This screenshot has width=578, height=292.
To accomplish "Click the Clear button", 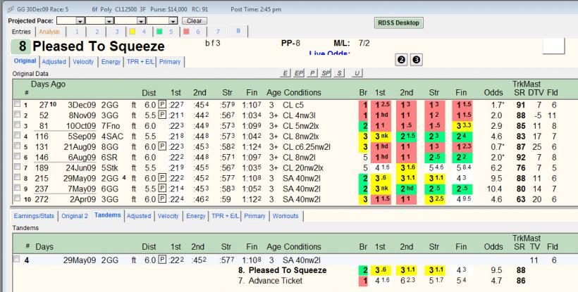I will point(195,21).
